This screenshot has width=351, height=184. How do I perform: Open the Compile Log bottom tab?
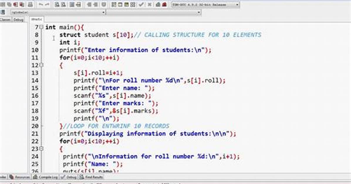click(45, 177)
